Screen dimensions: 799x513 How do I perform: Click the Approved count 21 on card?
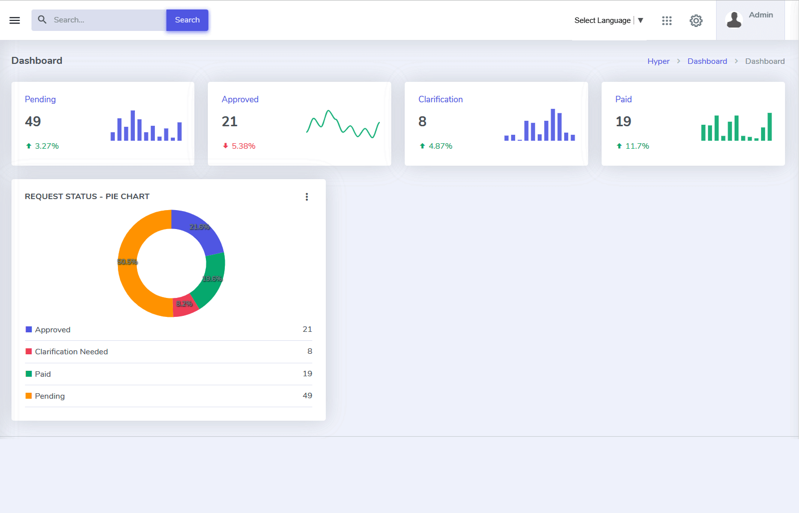point(230,122)
